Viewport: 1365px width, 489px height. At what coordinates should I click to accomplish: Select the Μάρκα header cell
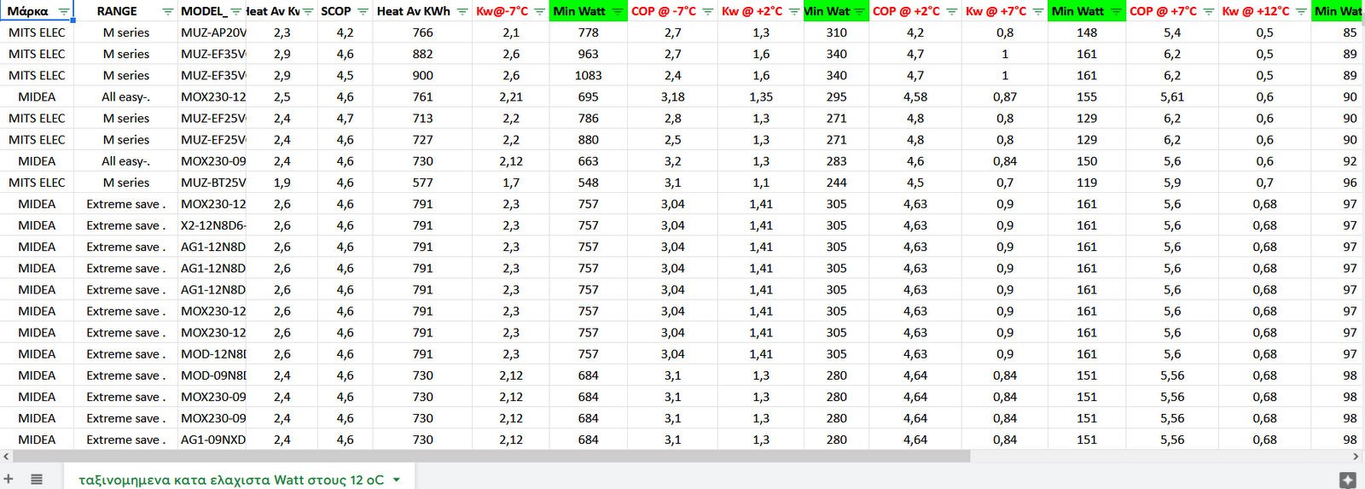point(37,11)
